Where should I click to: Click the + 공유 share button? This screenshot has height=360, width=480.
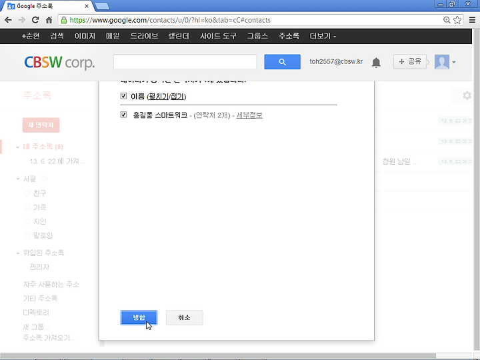pos(410,62)
